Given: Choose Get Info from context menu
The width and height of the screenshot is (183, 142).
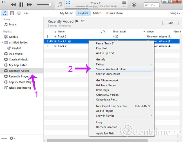Looking at the screenshot, I should click(121, 60).
